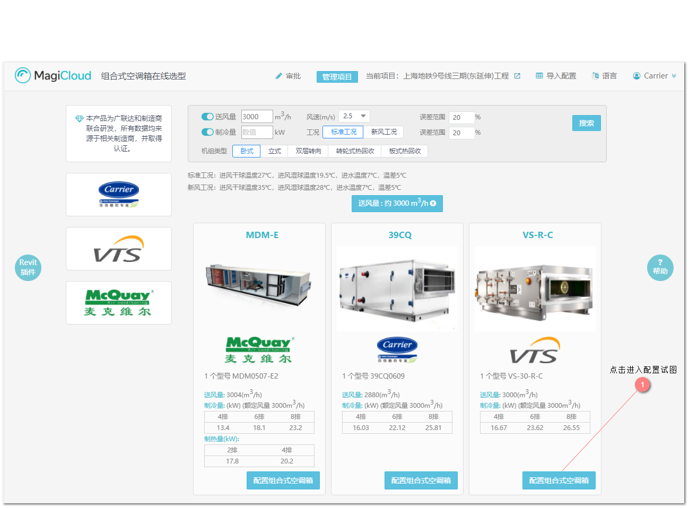The image size is (689, 508).
Task: Click the MDM-E card title
Action: click(262, 235)
